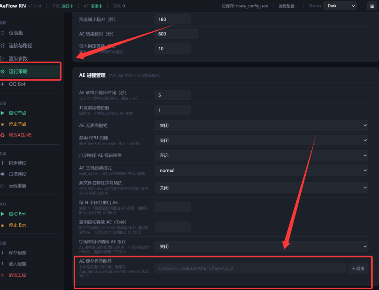
Task: Click the dashboard icon beside 仪表盘
Action: click(3, 33)
